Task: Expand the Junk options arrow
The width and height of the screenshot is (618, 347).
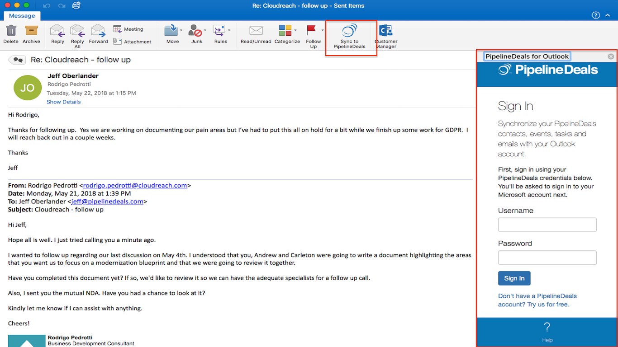Action: (x=205, y=30)
